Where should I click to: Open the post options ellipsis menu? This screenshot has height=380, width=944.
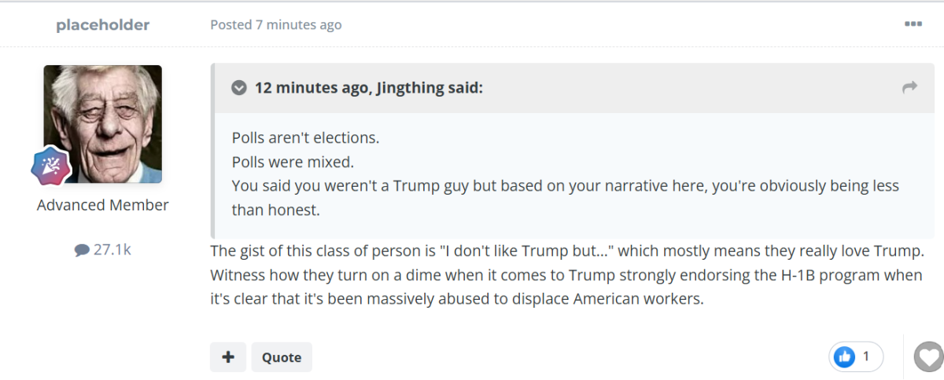coord(913,24)
